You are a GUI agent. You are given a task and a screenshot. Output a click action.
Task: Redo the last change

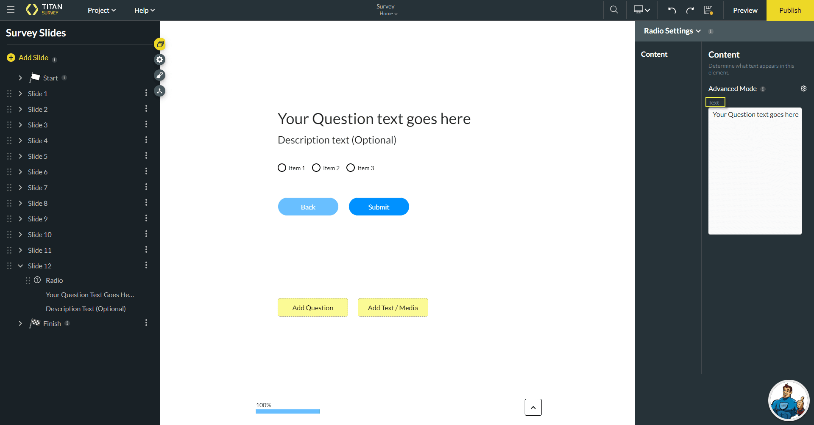[x=690, y=10]
